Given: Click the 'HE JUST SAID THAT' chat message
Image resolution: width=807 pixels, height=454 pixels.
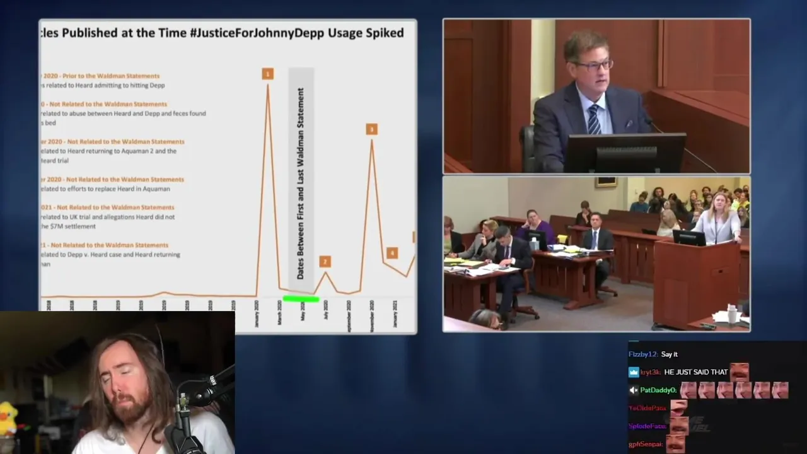Looking at the screenshot, I should 696,372.
